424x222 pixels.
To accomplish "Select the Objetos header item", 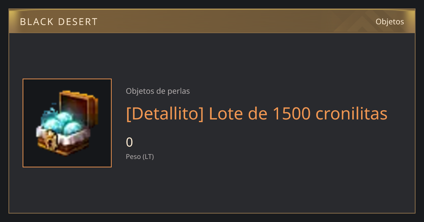I will click(x=390, y=21).
